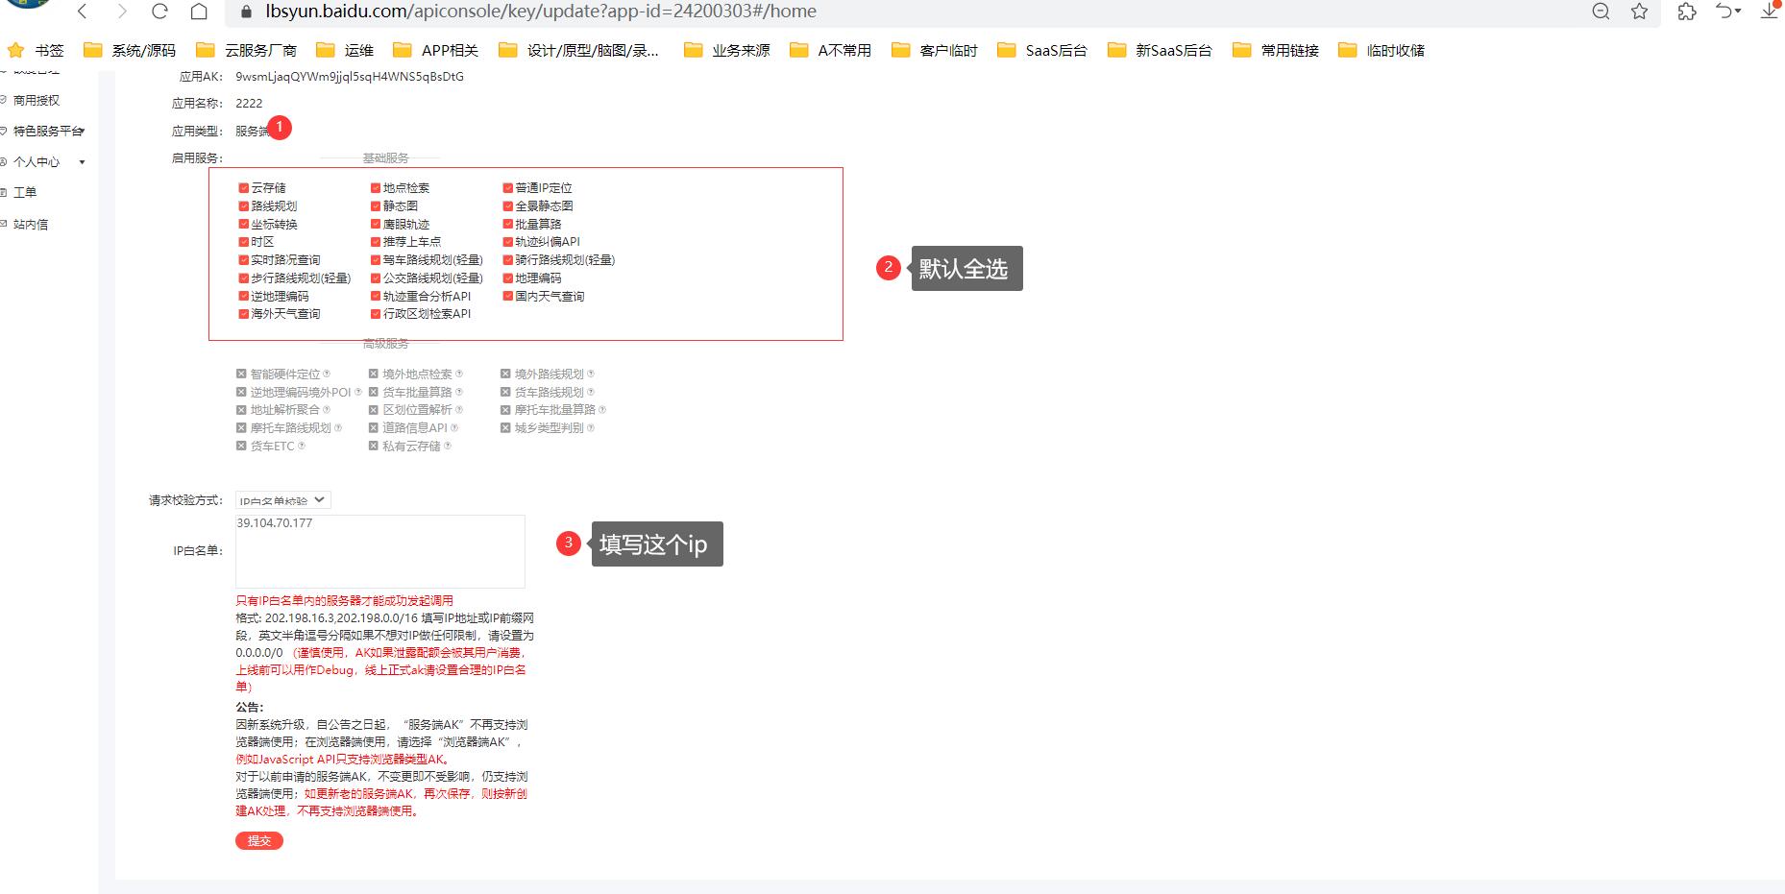Uncheck the 云存储 service checkbox
This screenshot has width=1785, height=894.
(243, 188)
